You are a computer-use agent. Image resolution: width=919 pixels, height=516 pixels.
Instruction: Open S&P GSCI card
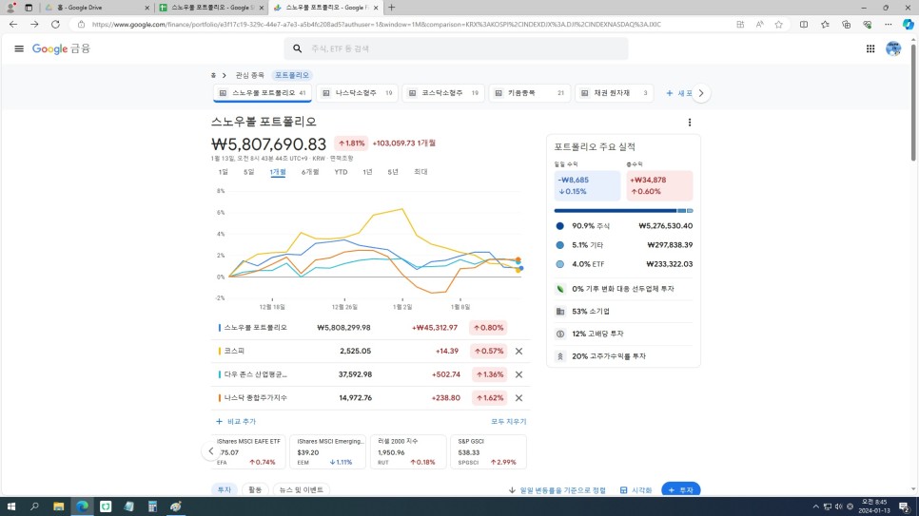(488, 451)
